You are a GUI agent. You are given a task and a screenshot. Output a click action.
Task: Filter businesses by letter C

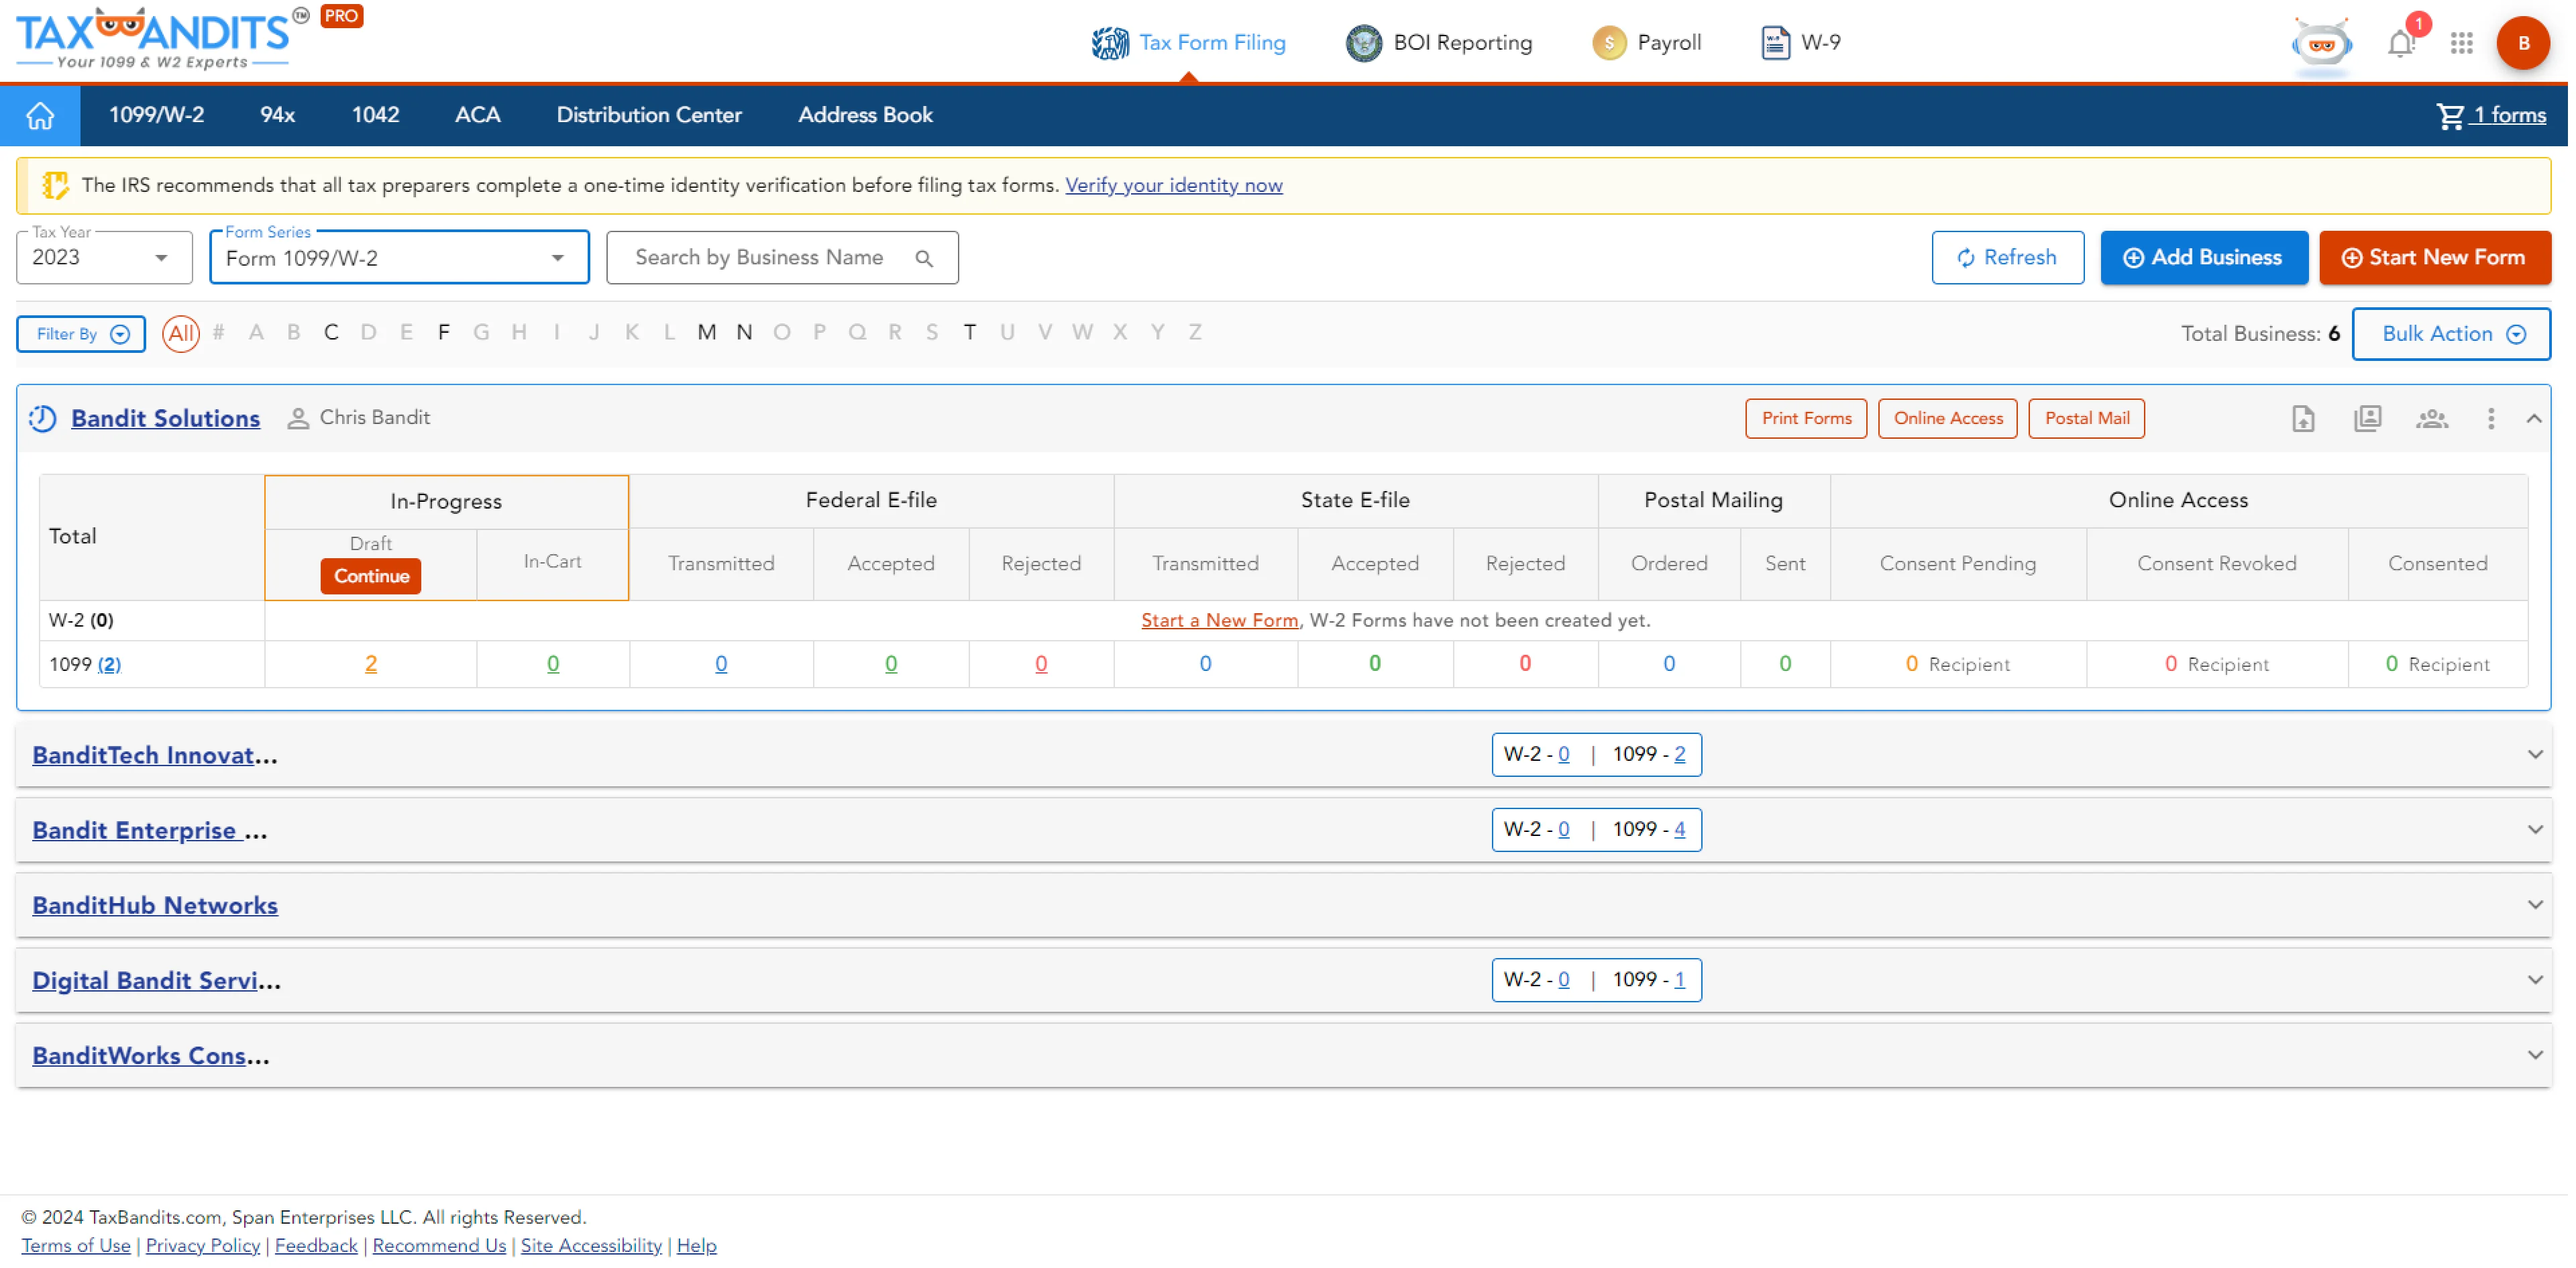pyautogui.click(x=331, y=333)
